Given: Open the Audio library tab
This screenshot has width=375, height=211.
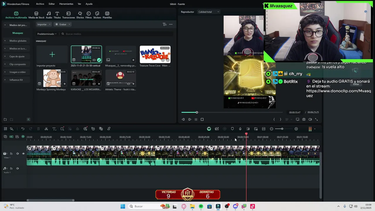Looking at the screenshot, I should click(49, 15).
